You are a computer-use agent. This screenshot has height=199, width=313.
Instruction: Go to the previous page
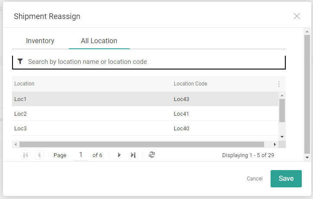pos(39,155)
